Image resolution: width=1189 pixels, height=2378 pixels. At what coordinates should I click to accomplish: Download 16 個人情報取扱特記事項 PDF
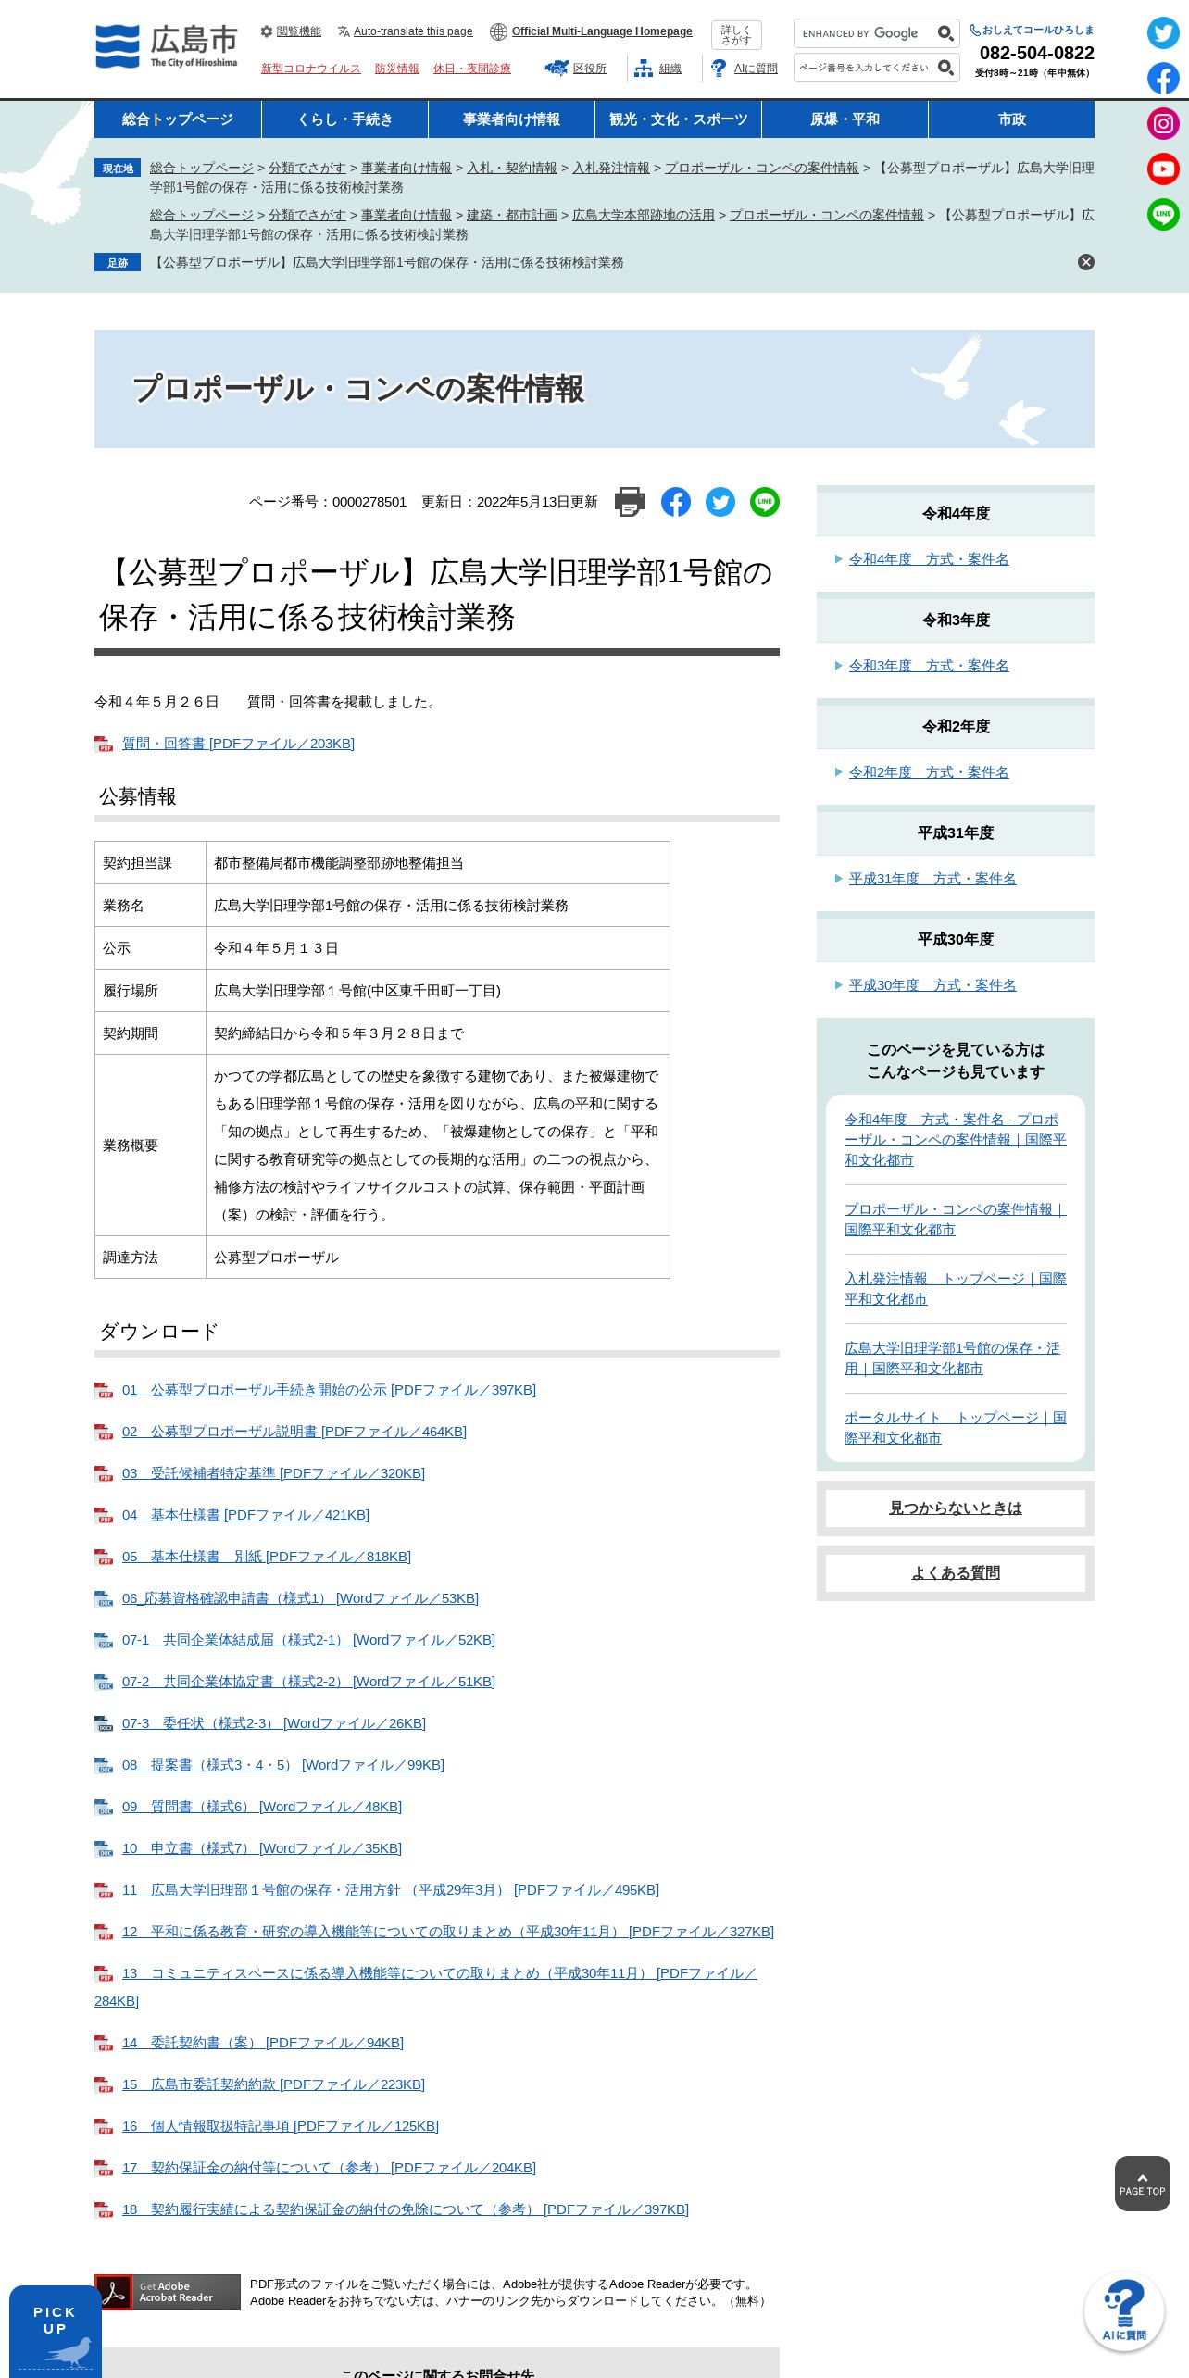coord(281,2126)
